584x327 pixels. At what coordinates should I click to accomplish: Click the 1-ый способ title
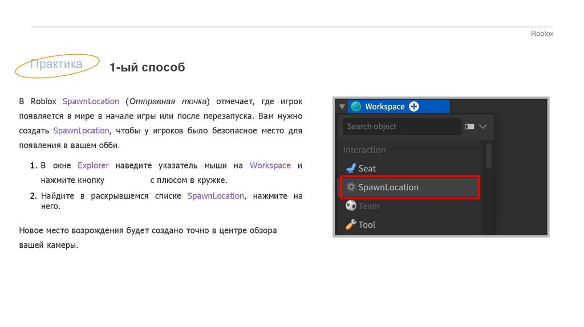coord(147,67)
